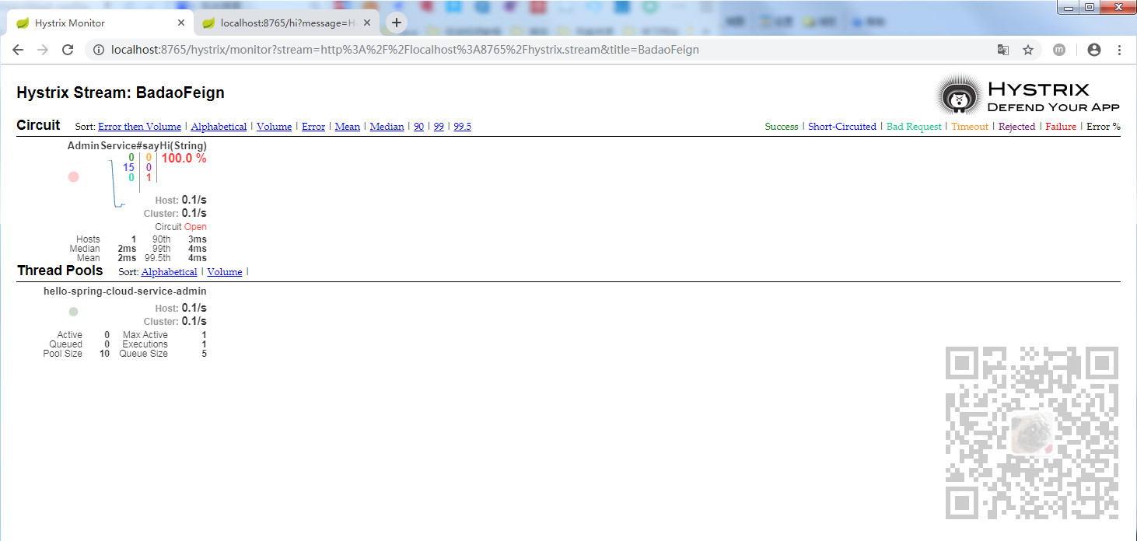Switch to the Hystrix Monitor tab
This screenshot has height=541, width=1137.
98,23
